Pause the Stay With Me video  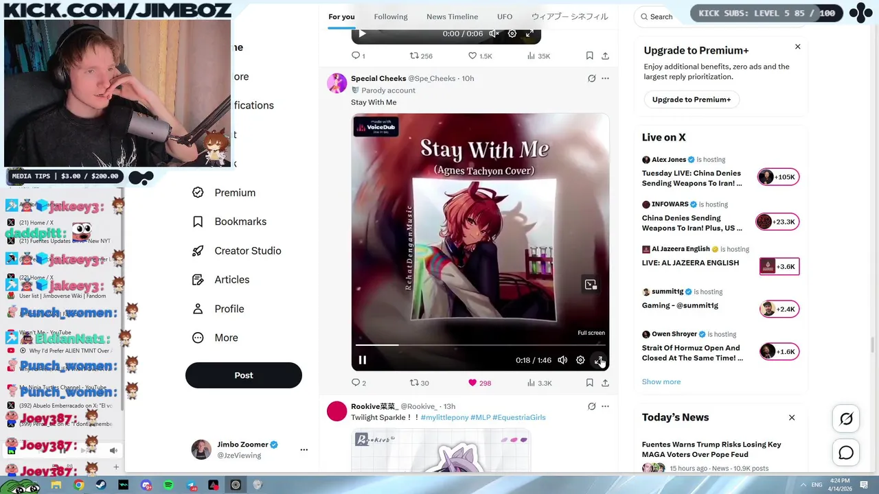pyautogui.click(x=363, y=360)
